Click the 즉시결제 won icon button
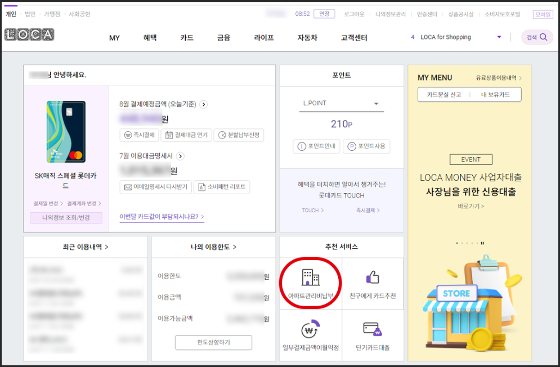This screenshot has height=367, width=560. tap(139, 135)
